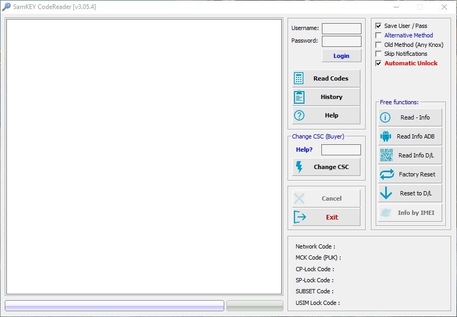Click the MCK Code (PUK) label
Viewport: 457px width, 317px height.
[318, 257]
